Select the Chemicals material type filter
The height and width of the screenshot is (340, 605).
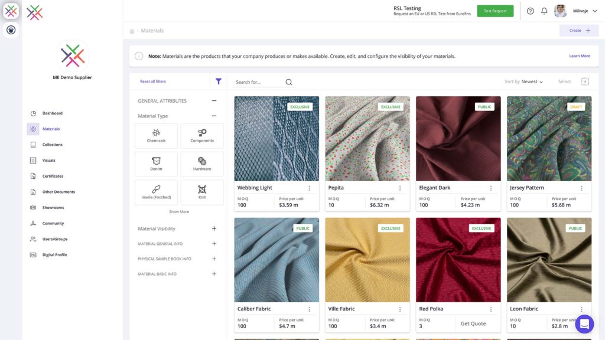pyautogui.click(x=156, y=135)
